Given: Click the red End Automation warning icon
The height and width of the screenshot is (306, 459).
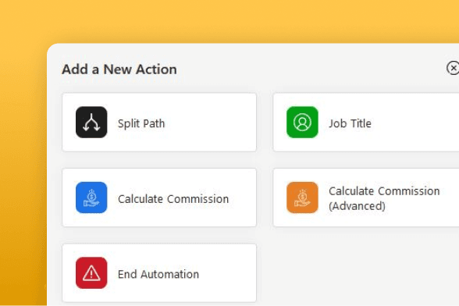Looking at the screenshot, I should tap(91, 272).
